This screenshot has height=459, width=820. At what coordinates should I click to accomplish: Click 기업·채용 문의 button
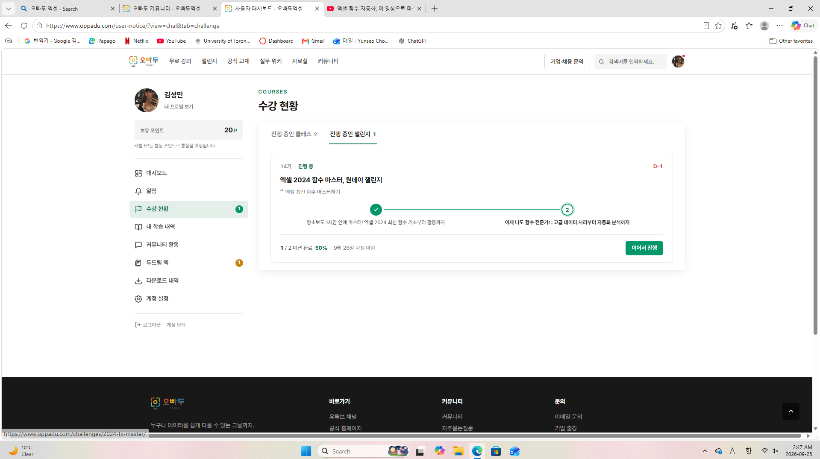click(x=567, y=61)
